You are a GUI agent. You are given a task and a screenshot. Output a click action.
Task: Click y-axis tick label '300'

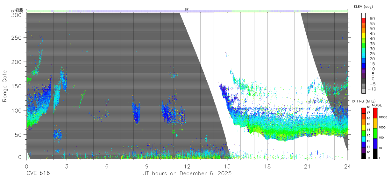[x=17, y=15]
